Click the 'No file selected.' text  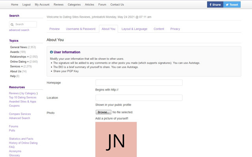click(122, 112)
